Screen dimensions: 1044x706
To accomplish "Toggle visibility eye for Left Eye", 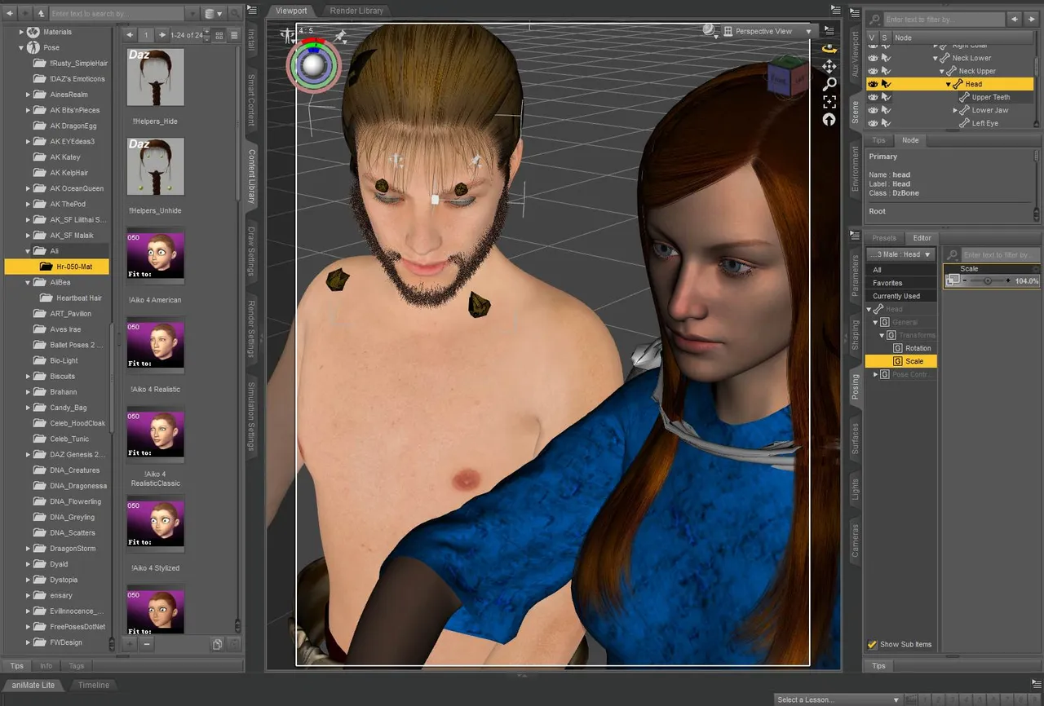I will [873, 123].
